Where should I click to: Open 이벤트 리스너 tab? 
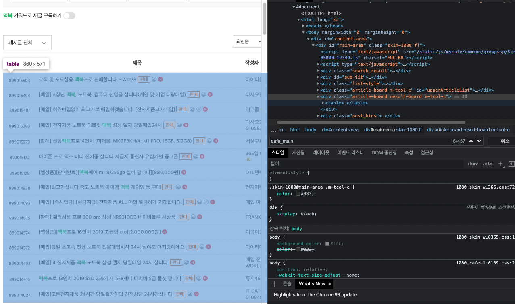[x=350, y=152]
